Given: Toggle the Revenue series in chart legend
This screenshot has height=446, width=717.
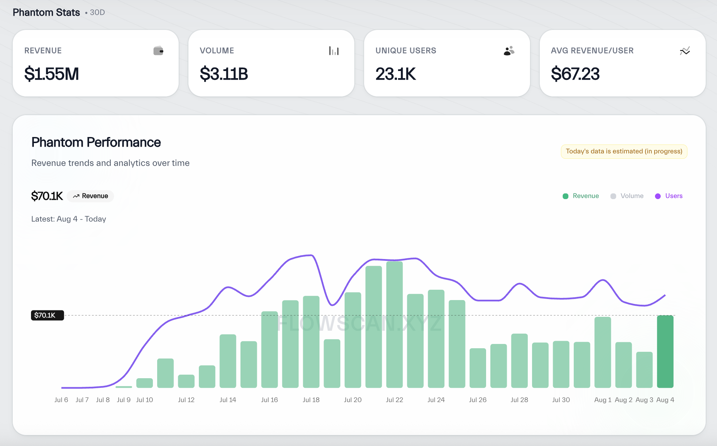Looking at the screenshot, I should tap(586, 196).
